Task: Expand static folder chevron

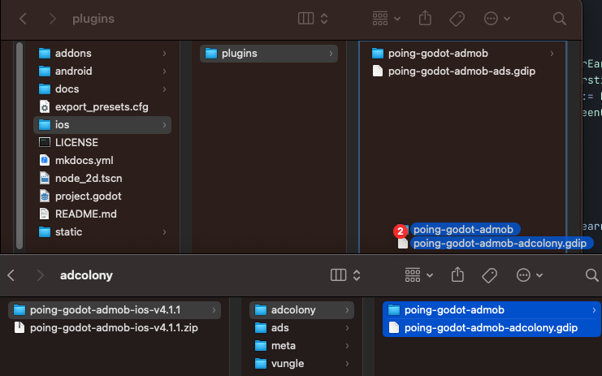Action: coord(164,231)
